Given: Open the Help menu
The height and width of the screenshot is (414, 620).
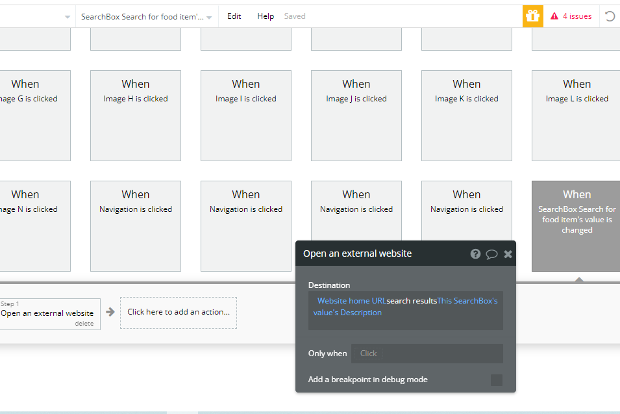Looking at the screenshot, I should tap(266, 16).
